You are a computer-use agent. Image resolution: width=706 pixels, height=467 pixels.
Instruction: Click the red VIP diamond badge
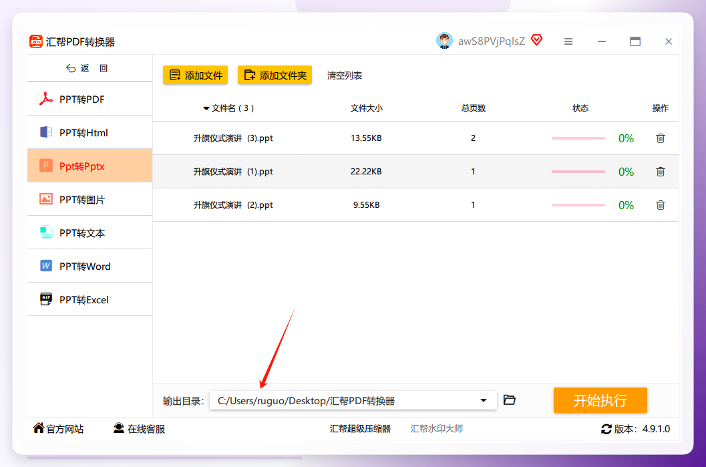point(536,41)
